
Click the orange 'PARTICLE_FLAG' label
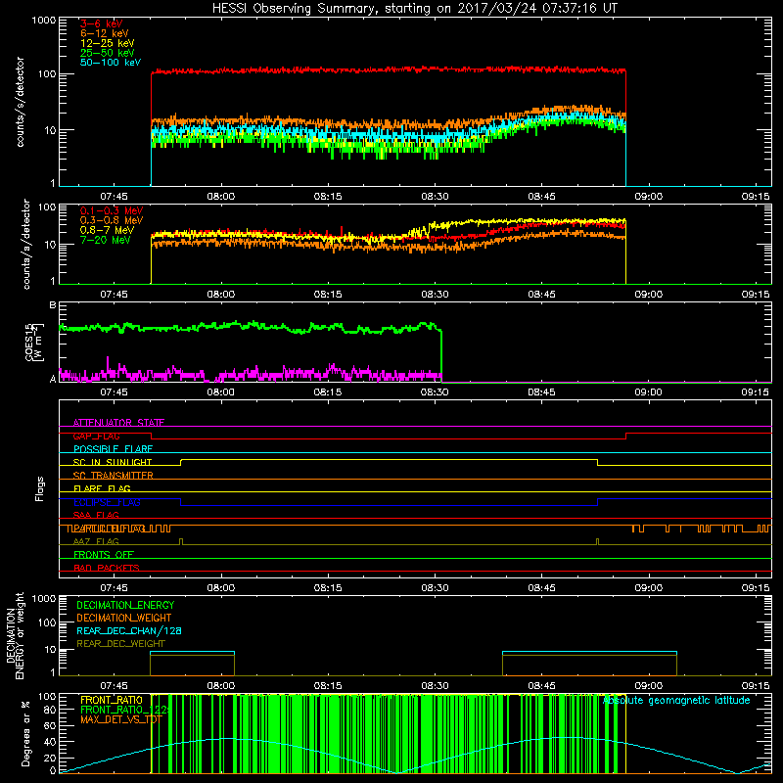110,529
